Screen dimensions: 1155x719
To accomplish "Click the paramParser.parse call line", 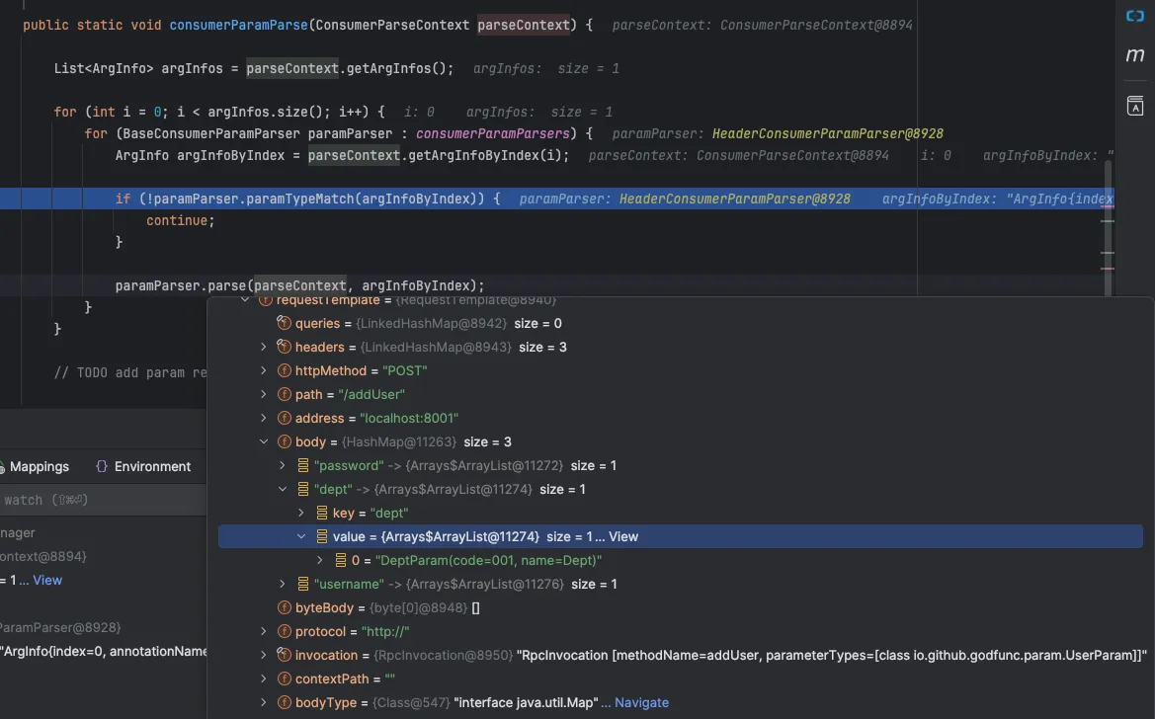I will (299, 285).
